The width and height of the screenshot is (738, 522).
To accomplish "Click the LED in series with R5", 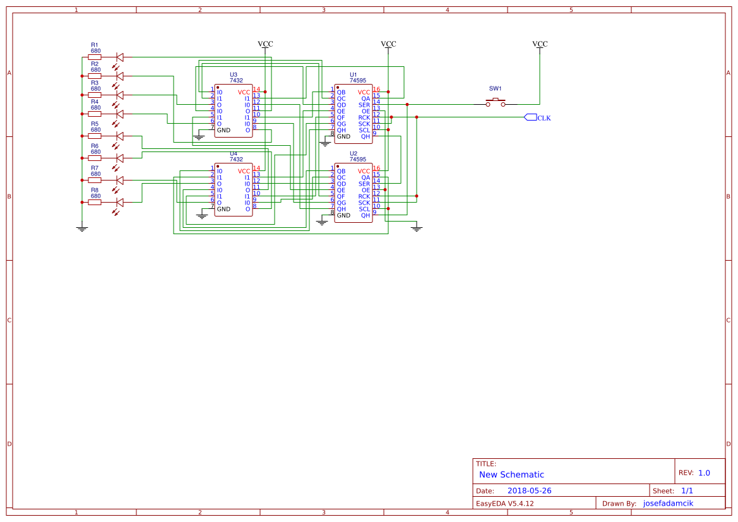I will pos(119,136).
